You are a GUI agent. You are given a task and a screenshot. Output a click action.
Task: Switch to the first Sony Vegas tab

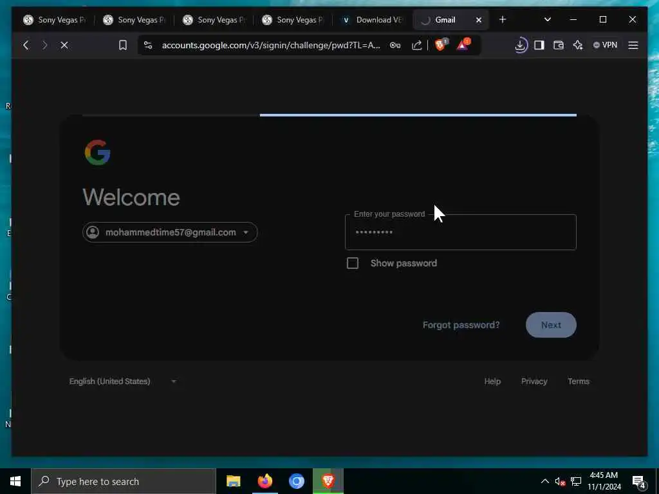click(x=55, y=20)
